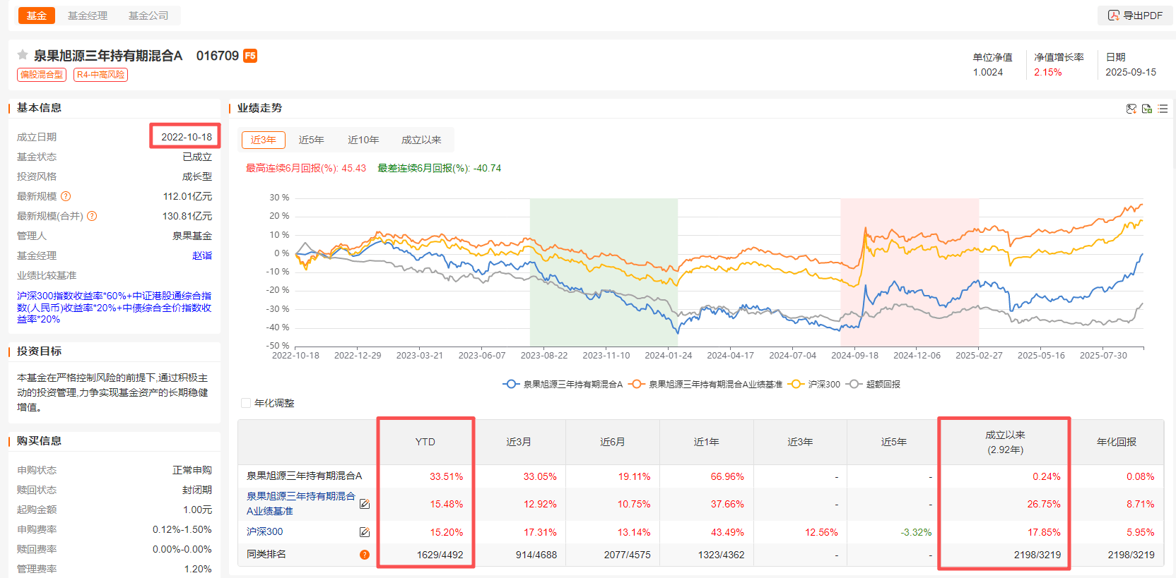Click the 日期 value 2025-09-15
This screenshot has width=1176, height=578.
point(1131,72)
